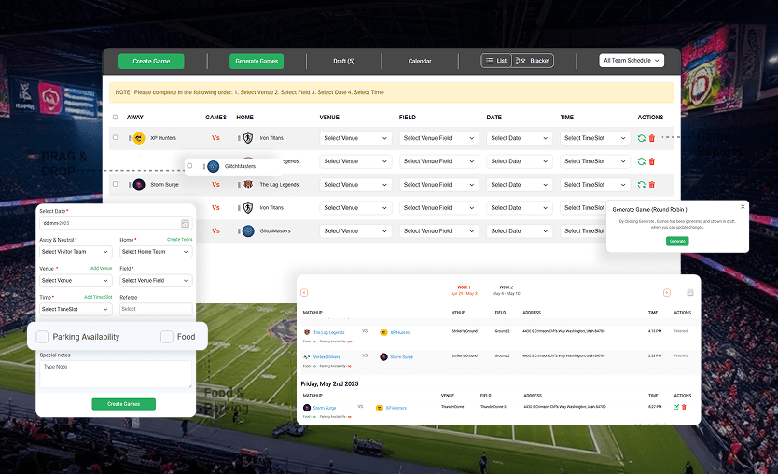778x474 pixels.
Task: Open Select TimeSlot dropdown in create game form
Action: (x=76, y=309)
